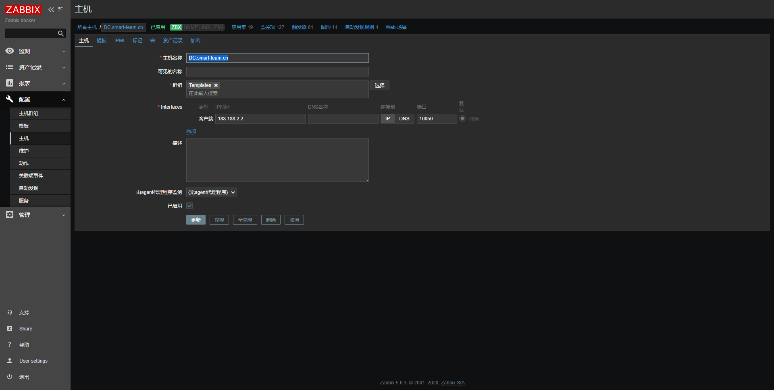Open 关联项事件 in the sidebar
This screenshot has width=774, height=390.
coord(40,176)
